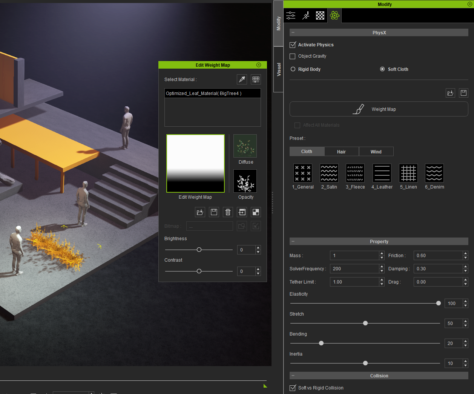The width and height of the screenshot is (474, 394).
Task: Click the Weight Map button
Action: point(379,109)
